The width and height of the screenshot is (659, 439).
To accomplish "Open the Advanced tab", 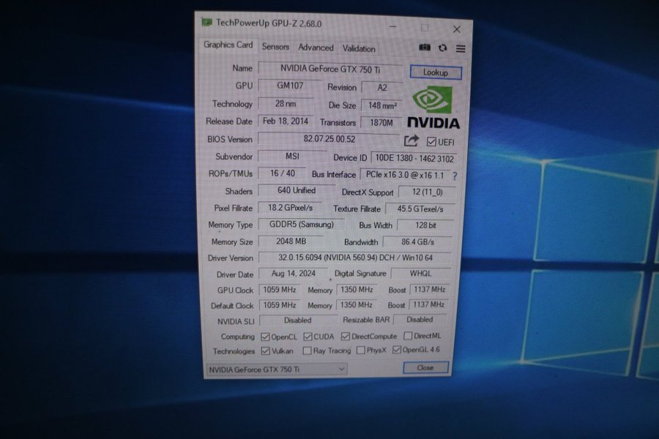I will click(316, 48).
